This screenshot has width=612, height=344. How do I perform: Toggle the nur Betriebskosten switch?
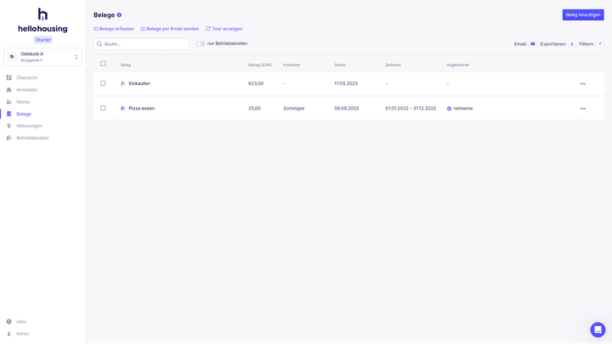201,43
